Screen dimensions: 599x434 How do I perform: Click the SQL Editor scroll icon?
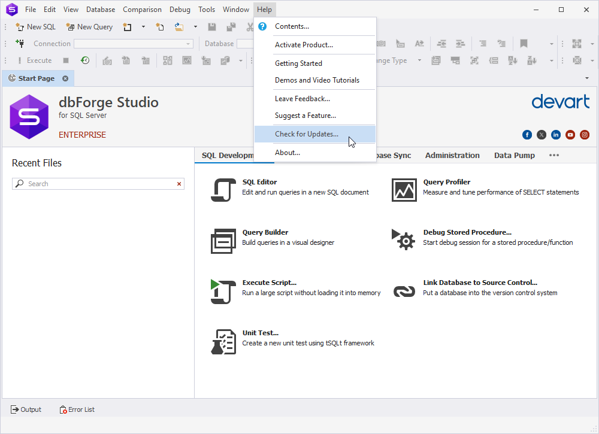[x=223, y=190]
